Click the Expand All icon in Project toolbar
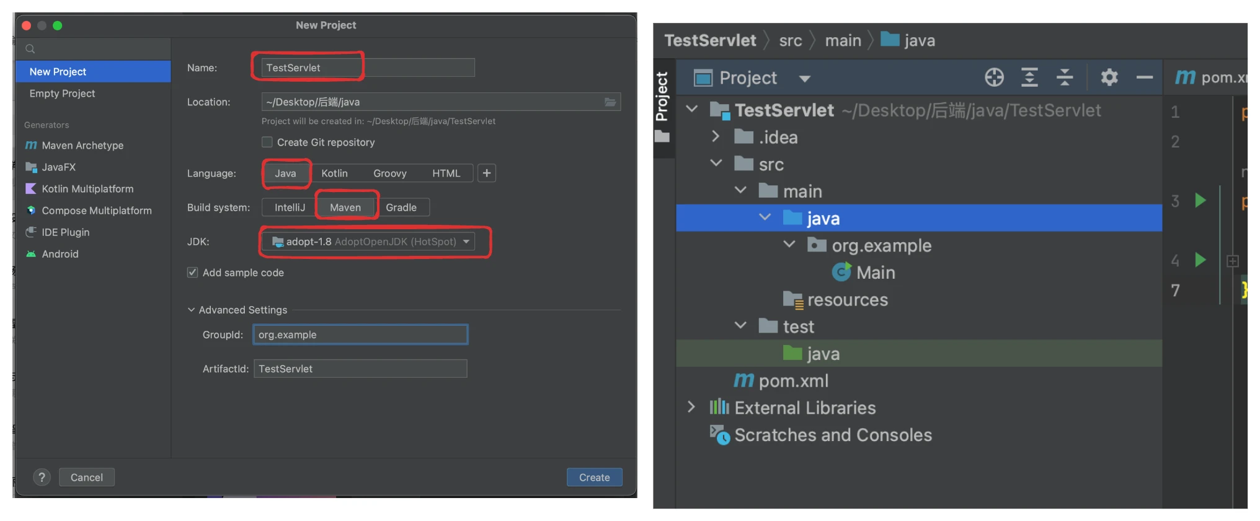 (1029, 77)
